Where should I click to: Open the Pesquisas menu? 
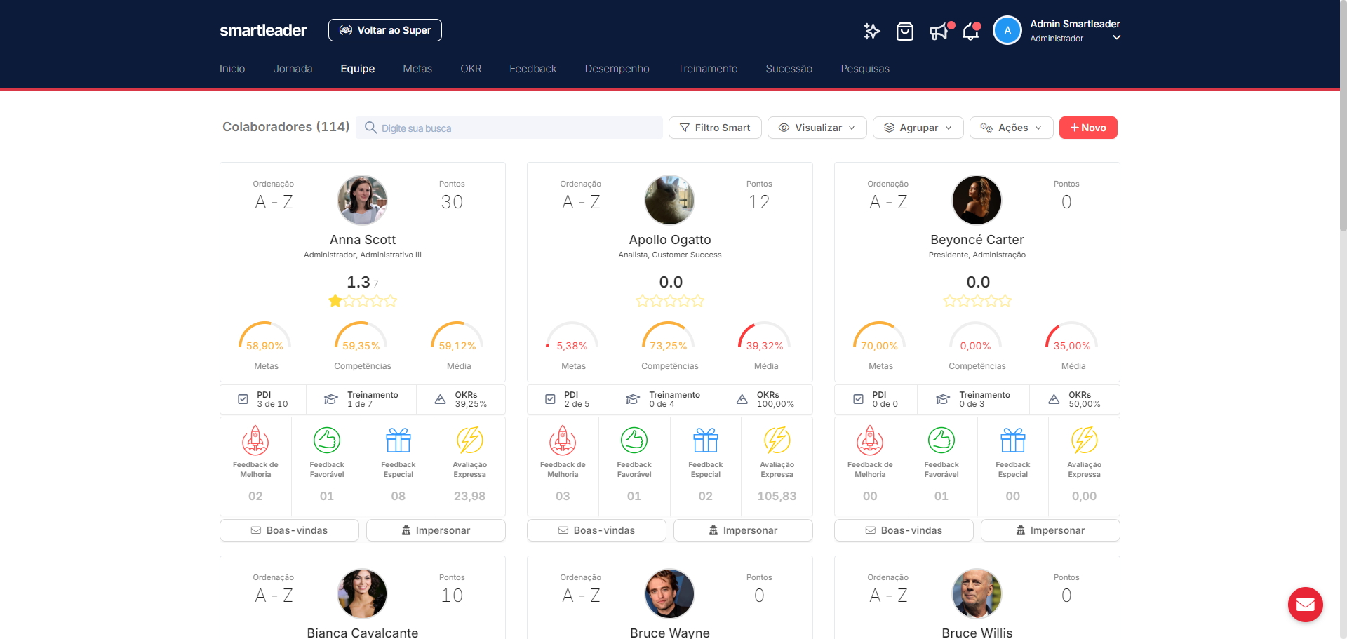click(865, 69)
